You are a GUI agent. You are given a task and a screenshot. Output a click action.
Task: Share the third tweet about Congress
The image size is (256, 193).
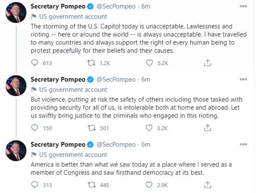207,185
